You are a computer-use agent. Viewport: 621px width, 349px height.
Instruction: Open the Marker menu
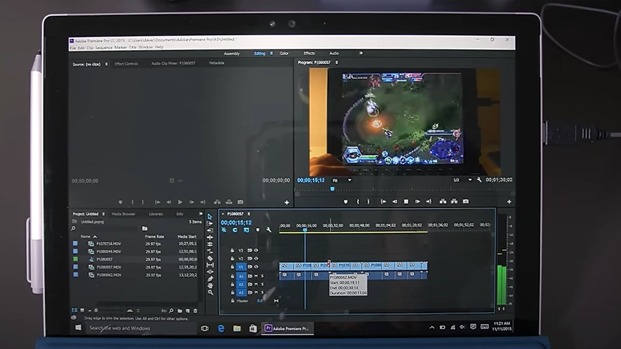(x=121, y=47)
